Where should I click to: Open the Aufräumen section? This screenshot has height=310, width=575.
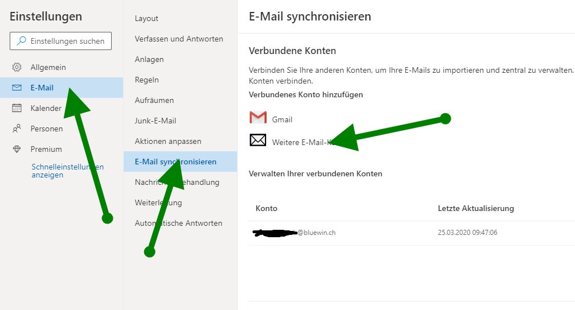(154, 100)
